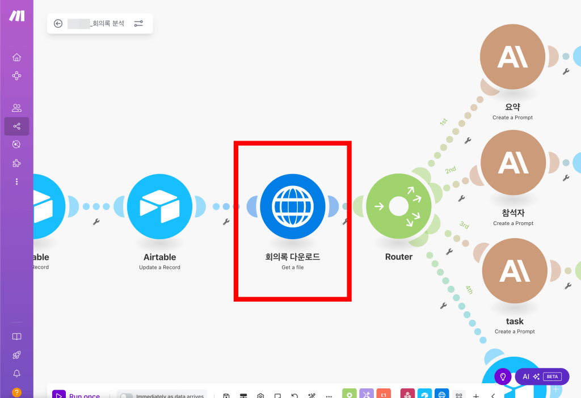This screenshot has width=581, height=398.
Task: Open the task AI prompt module
Action: tap(514, 270)
